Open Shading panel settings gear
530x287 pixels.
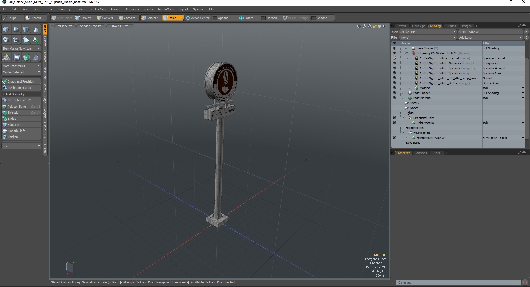(524, 25)
